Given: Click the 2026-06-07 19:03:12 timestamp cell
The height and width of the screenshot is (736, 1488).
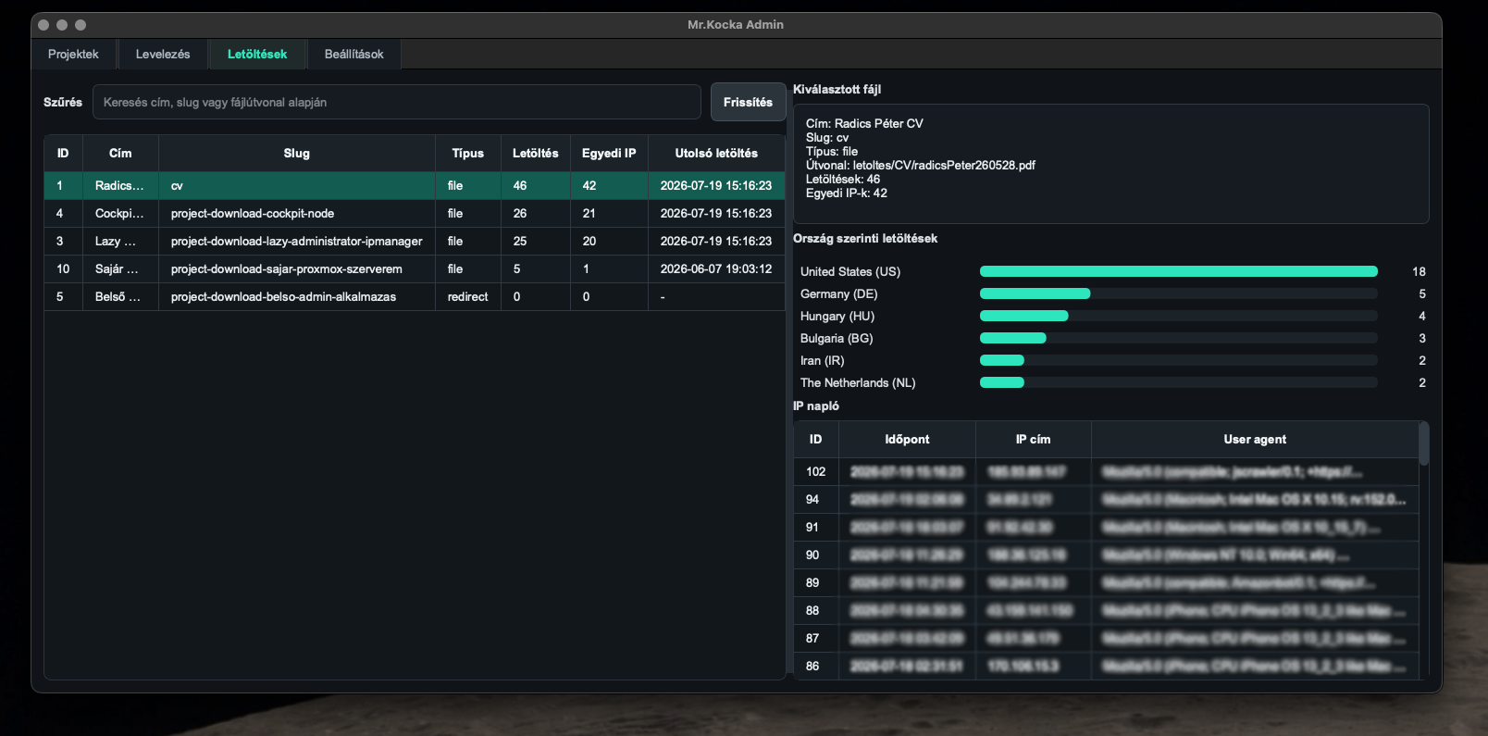Looking at the screenshot, I should [x=716, y=269].
